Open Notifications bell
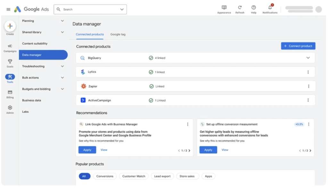Image resolution: width=328 pixels, height=192 pixels. coord(270,7)
